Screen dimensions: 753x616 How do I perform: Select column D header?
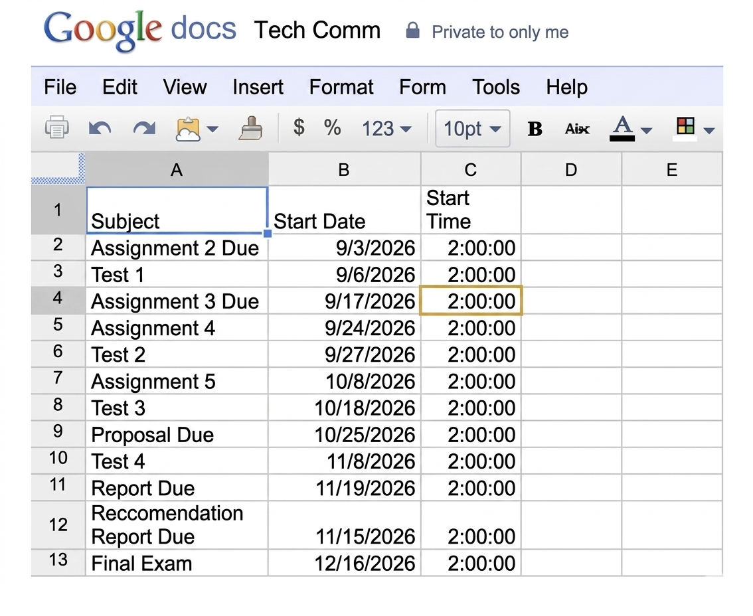(571, 169)
